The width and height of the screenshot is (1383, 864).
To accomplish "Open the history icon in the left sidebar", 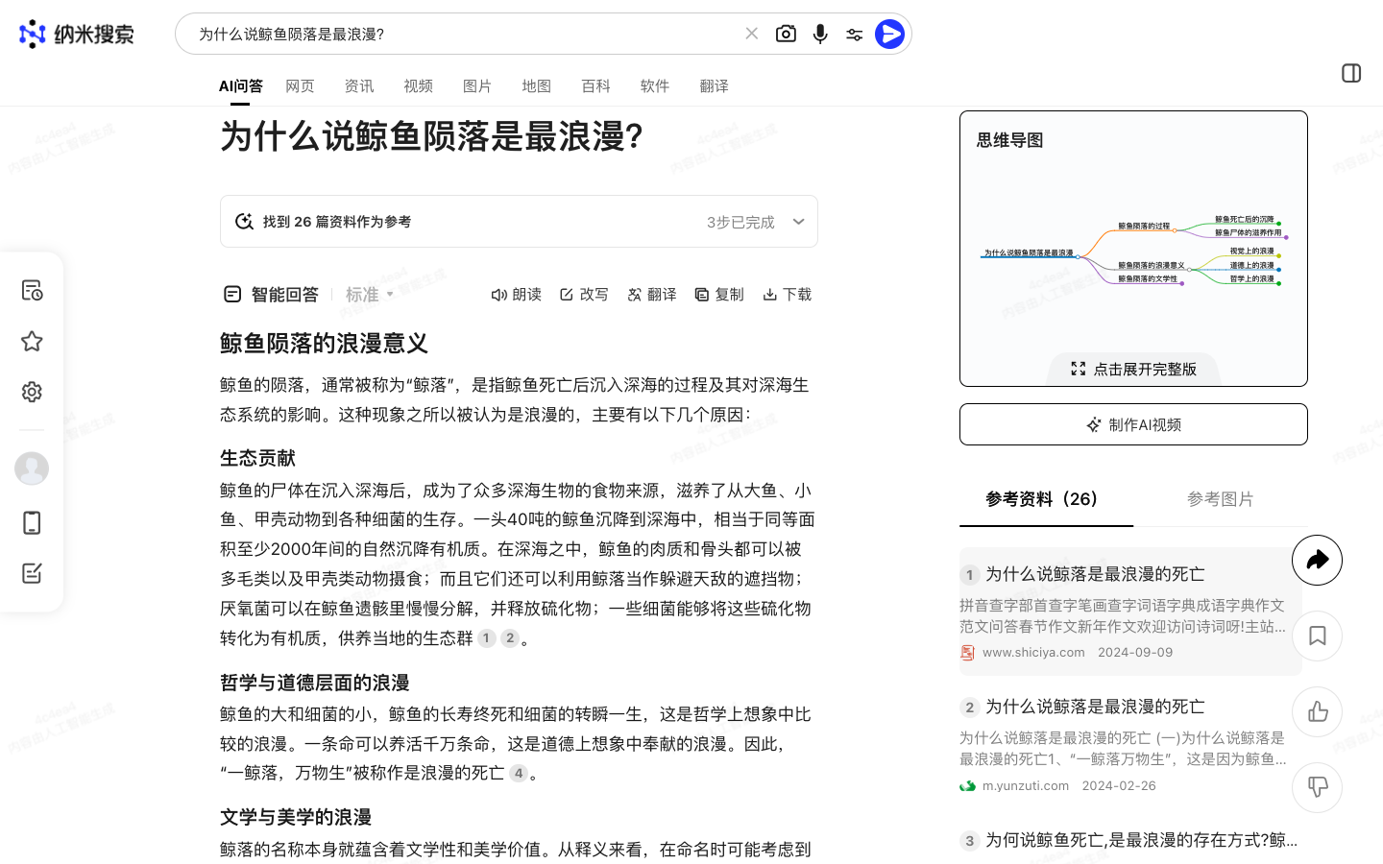I will click(32, 290).
